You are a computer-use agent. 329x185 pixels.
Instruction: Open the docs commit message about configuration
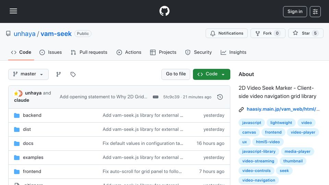[x=143, y=143]
